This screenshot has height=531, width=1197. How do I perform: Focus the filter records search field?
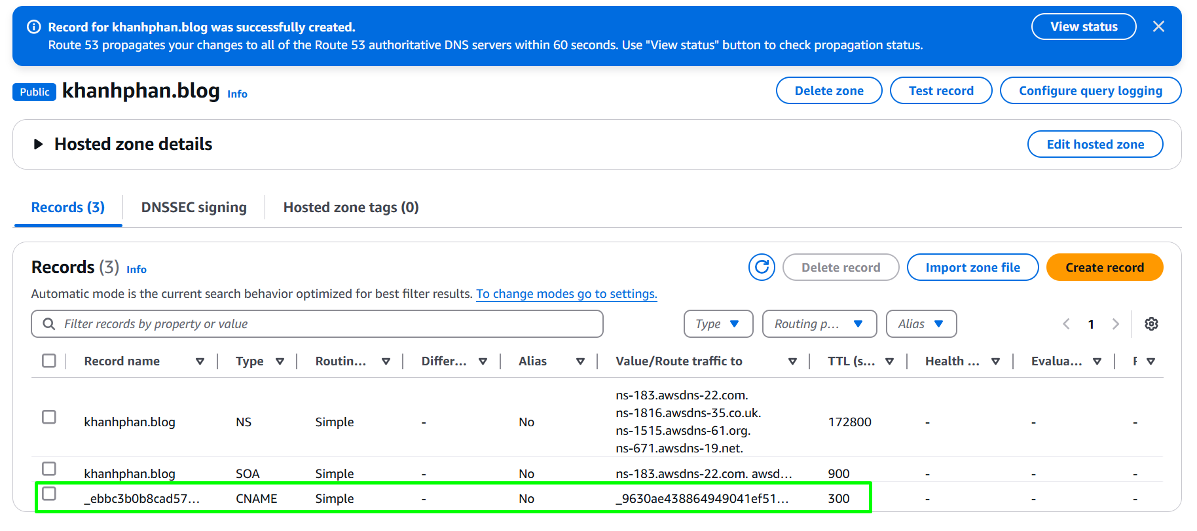coord(317,324)
